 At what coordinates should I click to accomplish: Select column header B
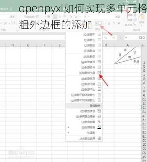(x=106, y=45)
